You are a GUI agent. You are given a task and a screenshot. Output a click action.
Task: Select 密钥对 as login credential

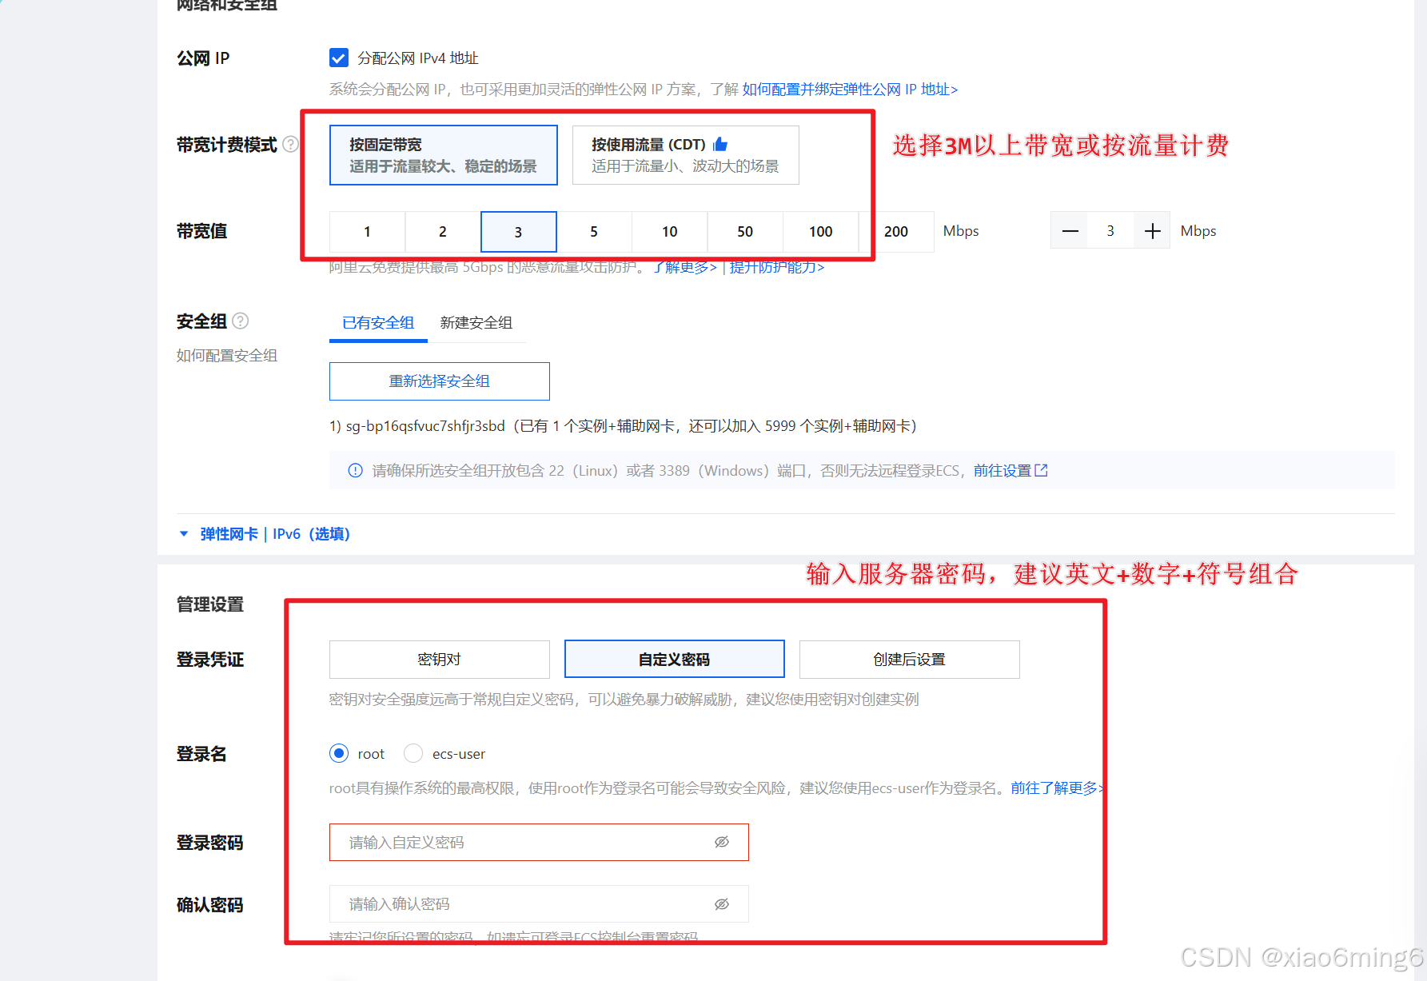440,660
